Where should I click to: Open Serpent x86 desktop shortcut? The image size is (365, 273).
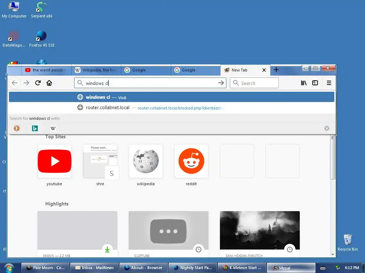click(42, 10)
